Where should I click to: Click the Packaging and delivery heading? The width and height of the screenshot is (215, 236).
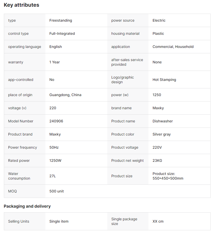(27, 206)
